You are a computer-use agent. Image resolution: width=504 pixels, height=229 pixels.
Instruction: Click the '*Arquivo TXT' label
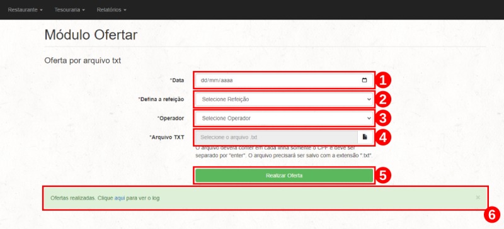pos(167,137)
